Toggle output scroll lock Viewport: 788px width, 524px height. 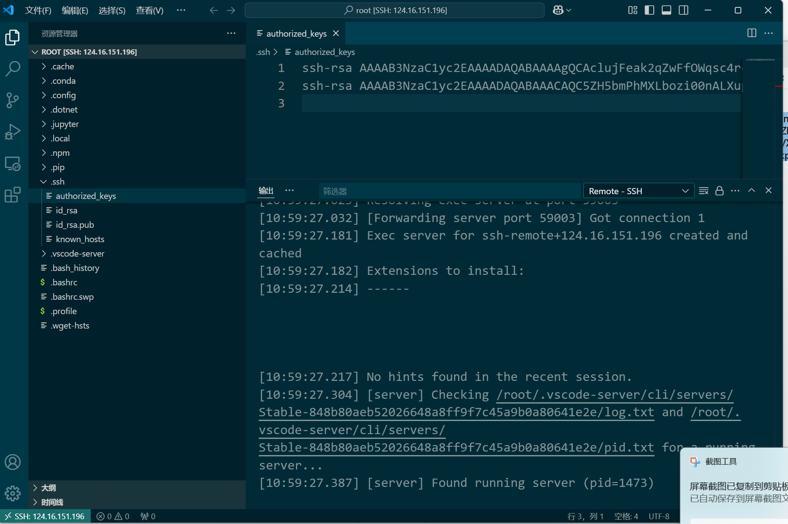[719, 191]
